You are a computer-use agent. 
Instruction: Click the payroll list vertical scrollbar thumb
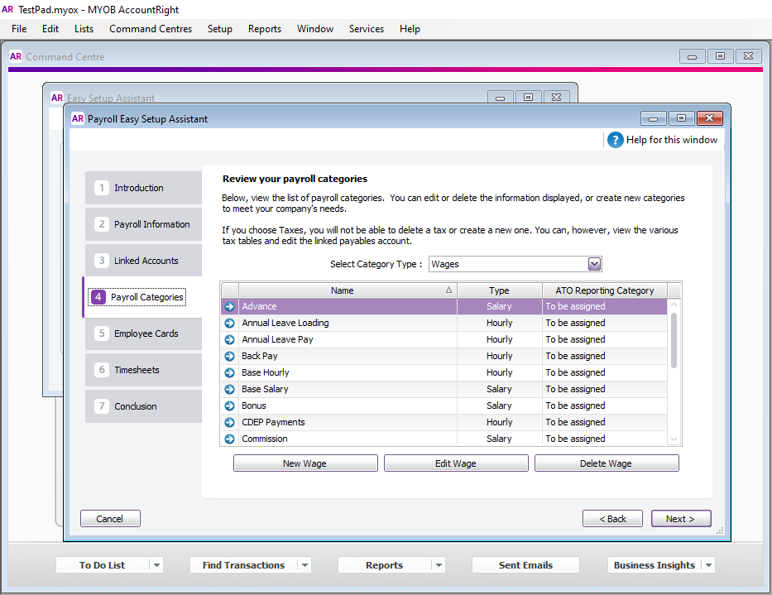tap(674, 340)
